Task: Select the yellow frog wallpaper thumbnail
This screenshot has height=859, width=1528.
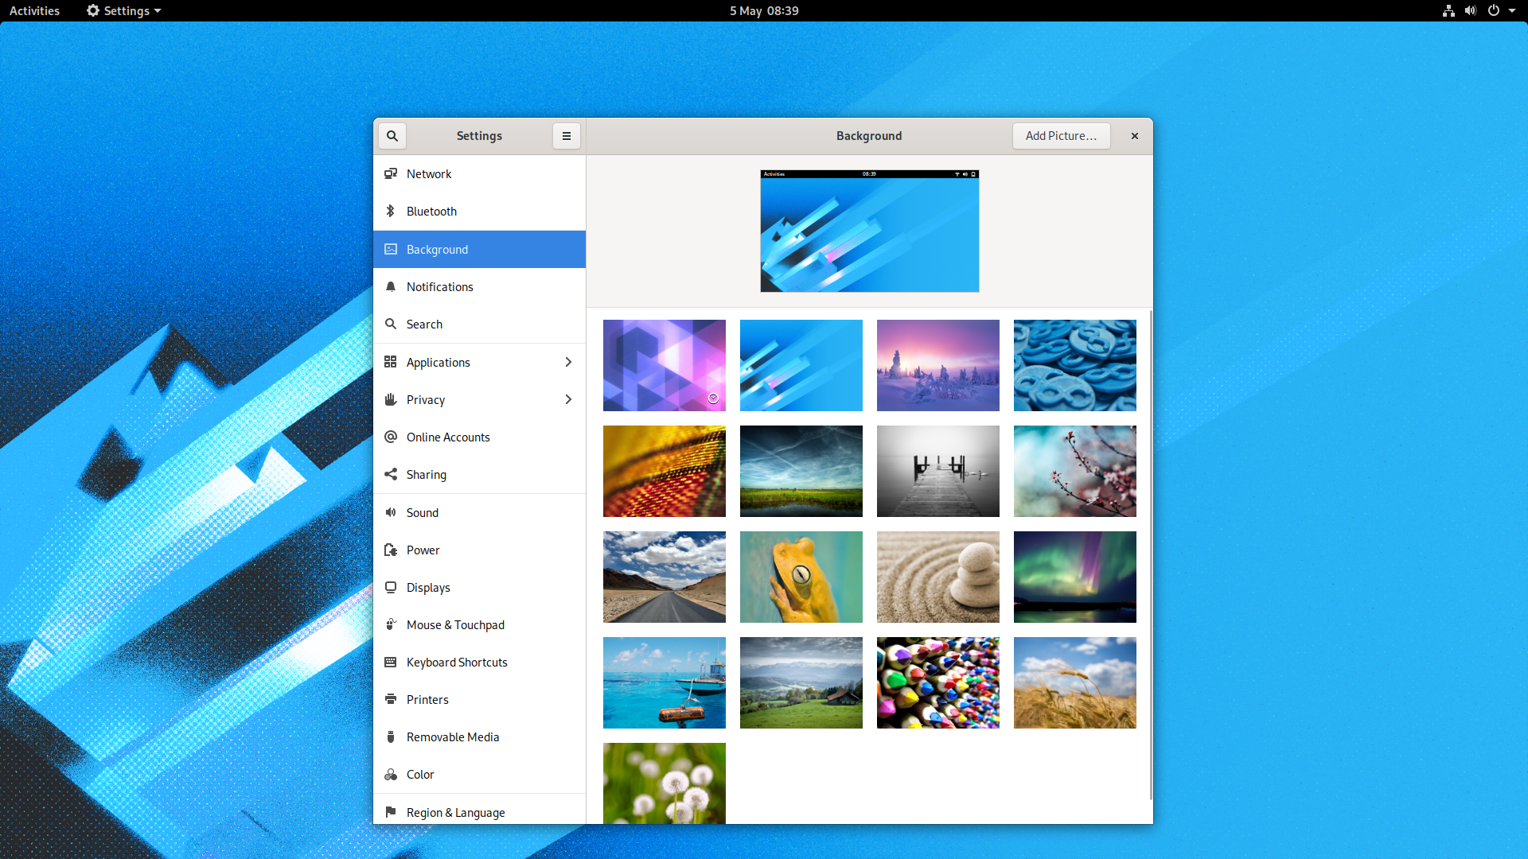Action: [801, 577]
